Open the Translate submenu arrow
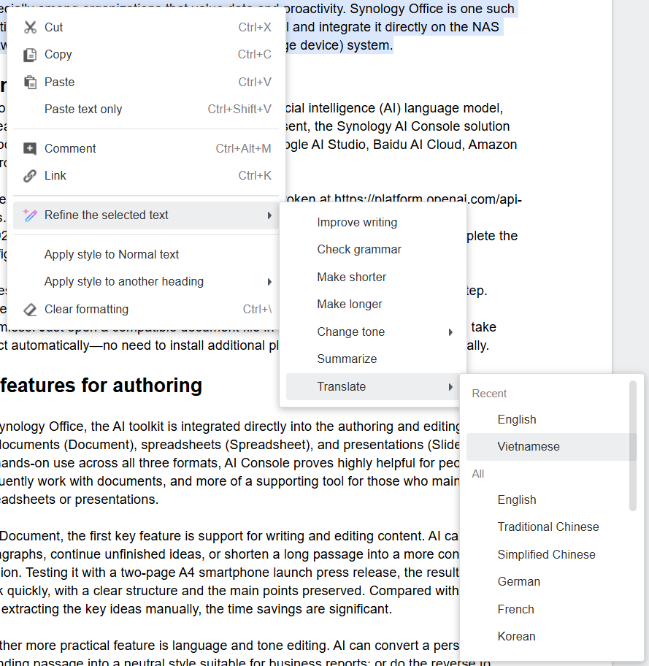 [x=450, y=387]
